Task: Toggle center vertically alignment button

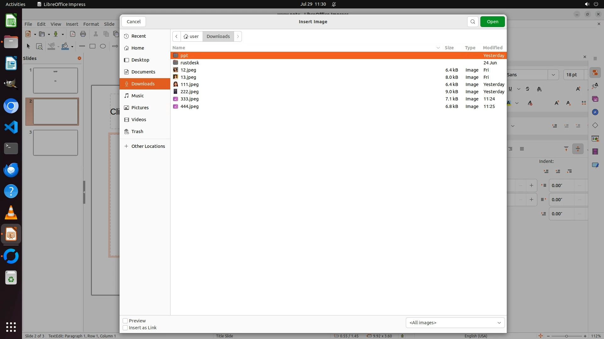Action: 578,149
